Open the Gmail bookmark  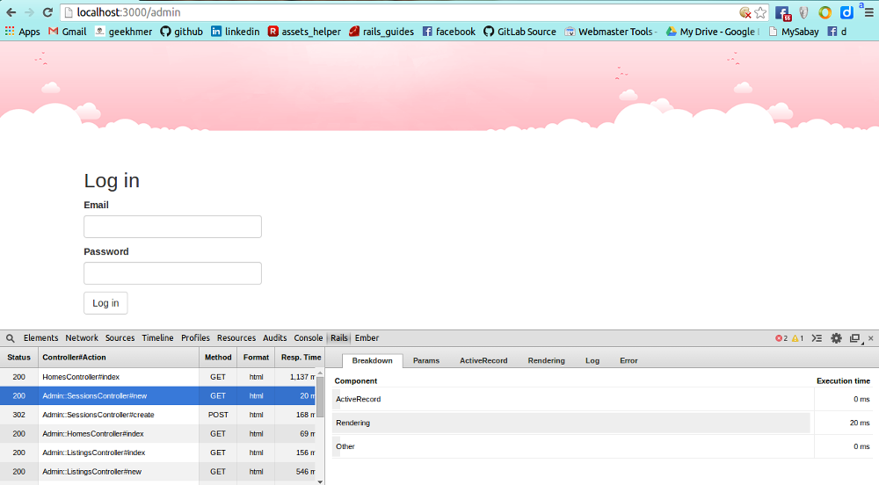click(68, 32)
